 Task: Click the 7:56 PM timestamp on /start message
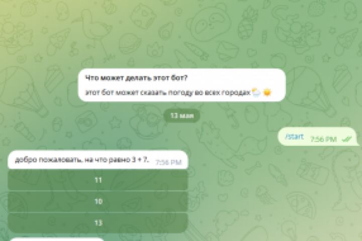click(x=323, y=139)
